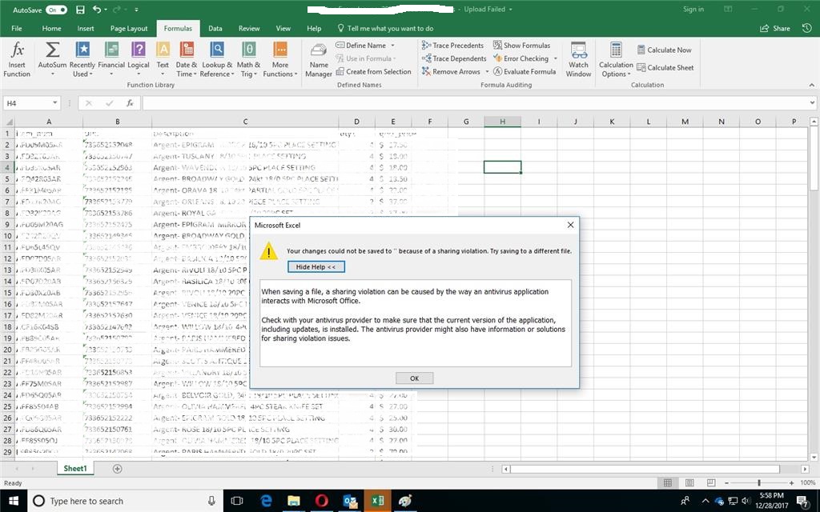This screenshot has width=820, height=512.
Task: Click the Insert Function icon
Action: click(18, 59)
